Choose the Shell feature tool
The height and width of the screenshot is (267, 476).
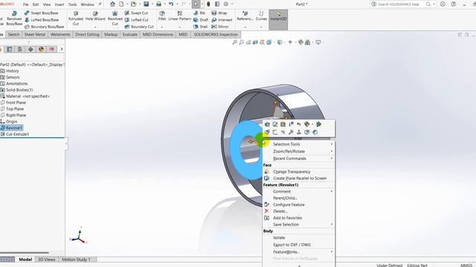(200, 27)
